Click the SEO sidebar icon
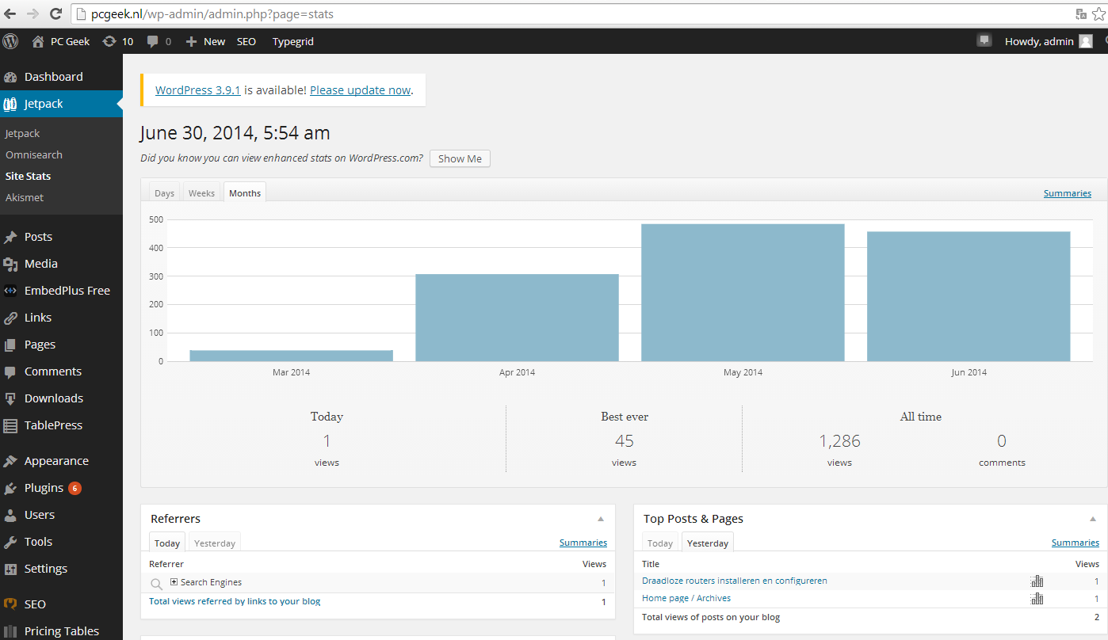 click(x=10, y=604)
